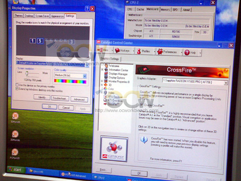Open the Memory tab in CPU-Z
This screenshot has height=181, width=241.
(165, 10)
